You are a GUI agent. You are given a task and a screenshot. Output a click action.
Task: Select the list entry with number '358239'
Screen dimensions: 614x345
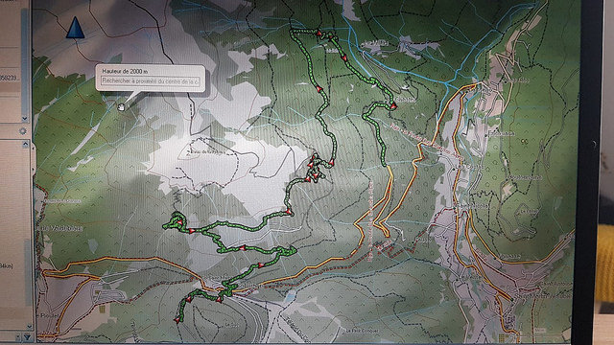click(x=9, y=78)
